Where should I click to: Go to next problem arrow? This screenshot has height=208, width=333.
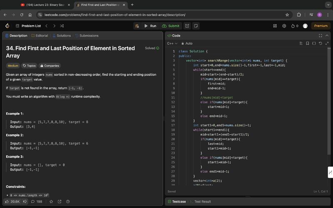54,26
